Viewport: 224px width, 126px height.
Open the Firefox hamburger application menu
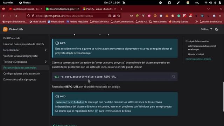[220, 16]
